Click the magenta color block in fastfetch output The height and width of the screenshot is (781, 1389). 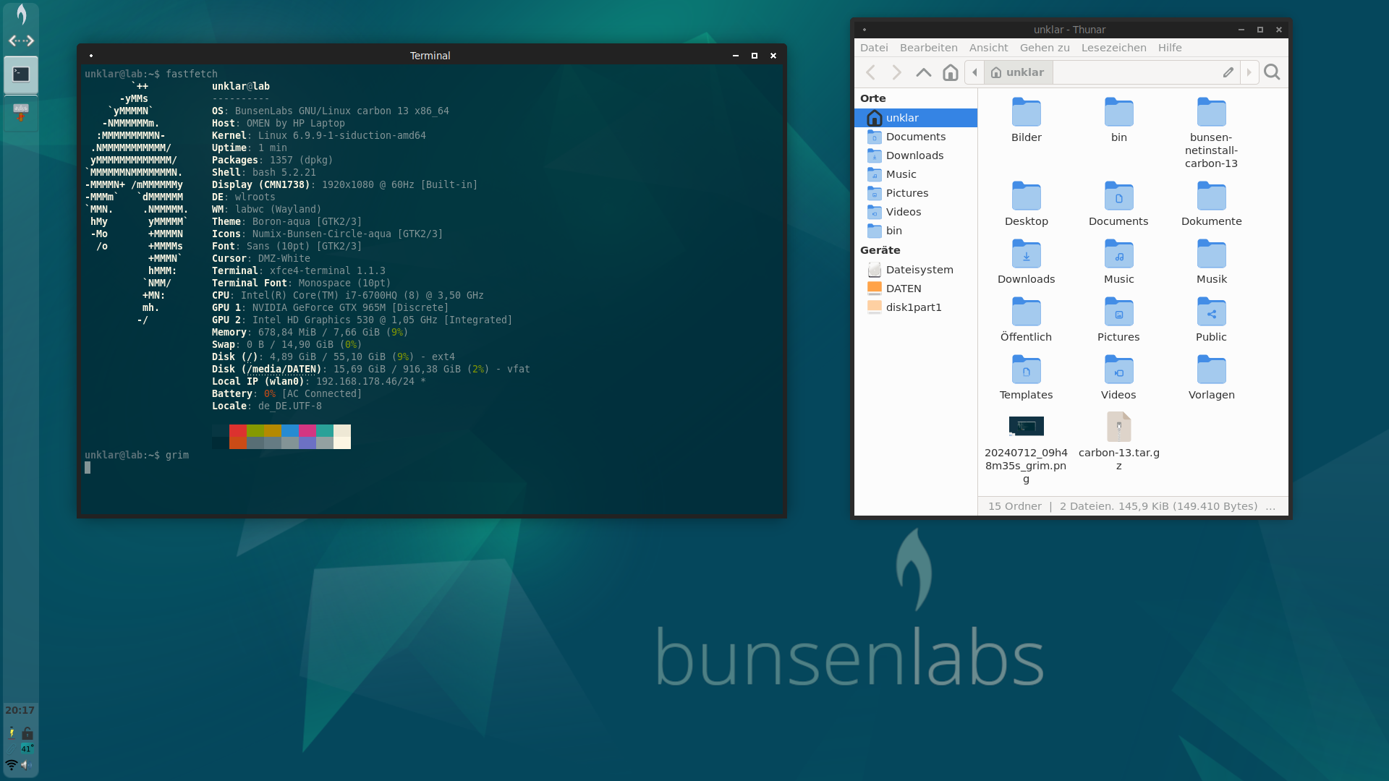coord(307,430)
